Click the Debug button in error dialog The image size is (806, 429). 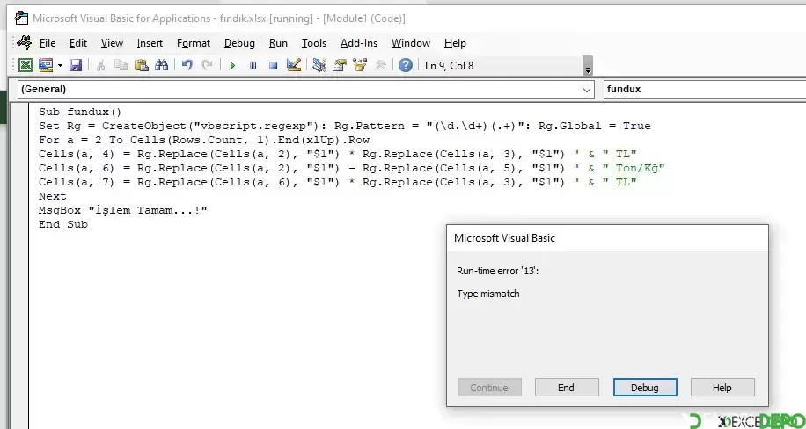click(x=645, y=388)
